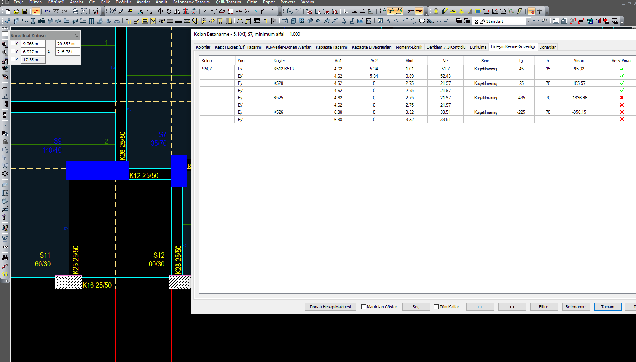The height and width of the screenshot is (362, 636).
Task: Open the Betonarme Tasarım menu
Action: (x=191, y=2)
